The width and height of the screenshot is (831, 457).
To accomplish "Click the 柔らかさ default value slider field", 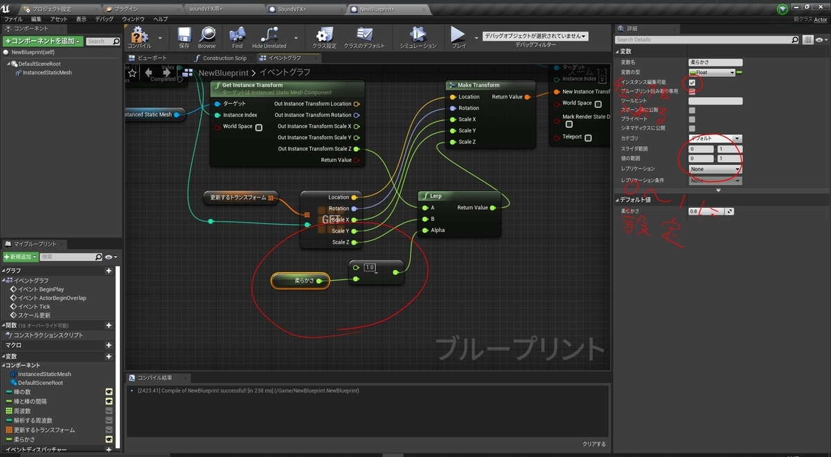I will pyautogui.click(x=706, y=211).
